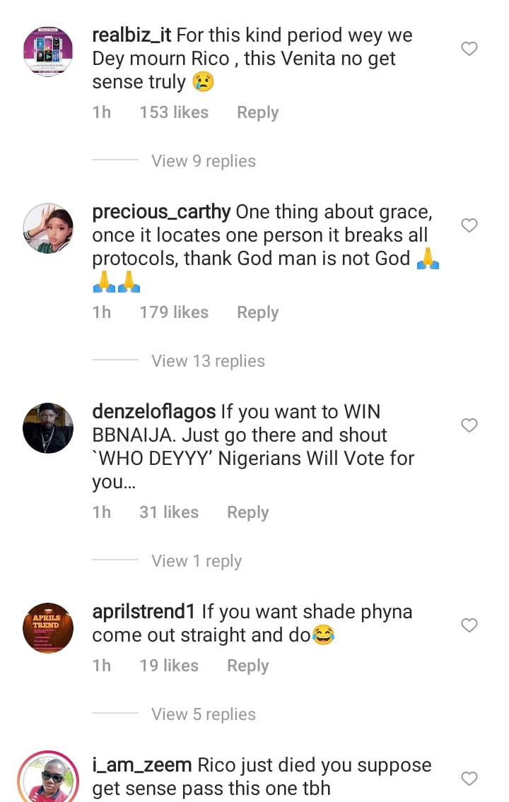Viewport: 509px width, 802px height.
Task: Open realbiz_it's profile picture
Action: coord(48,51)
